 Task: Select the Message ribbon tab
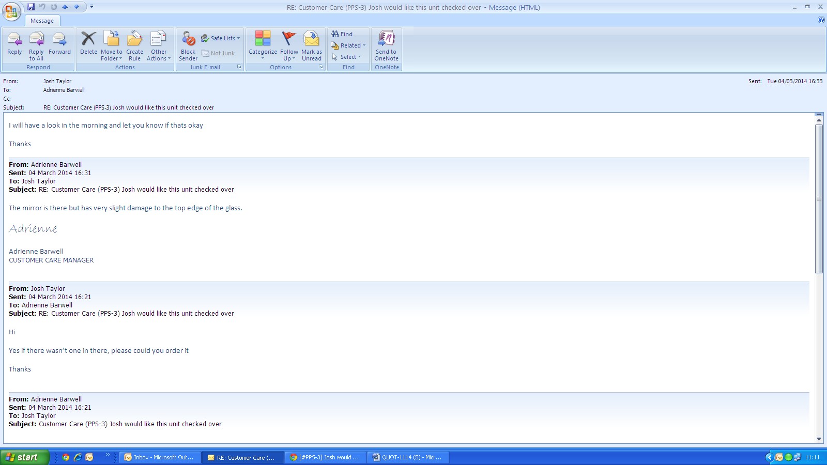coord(42,21)
